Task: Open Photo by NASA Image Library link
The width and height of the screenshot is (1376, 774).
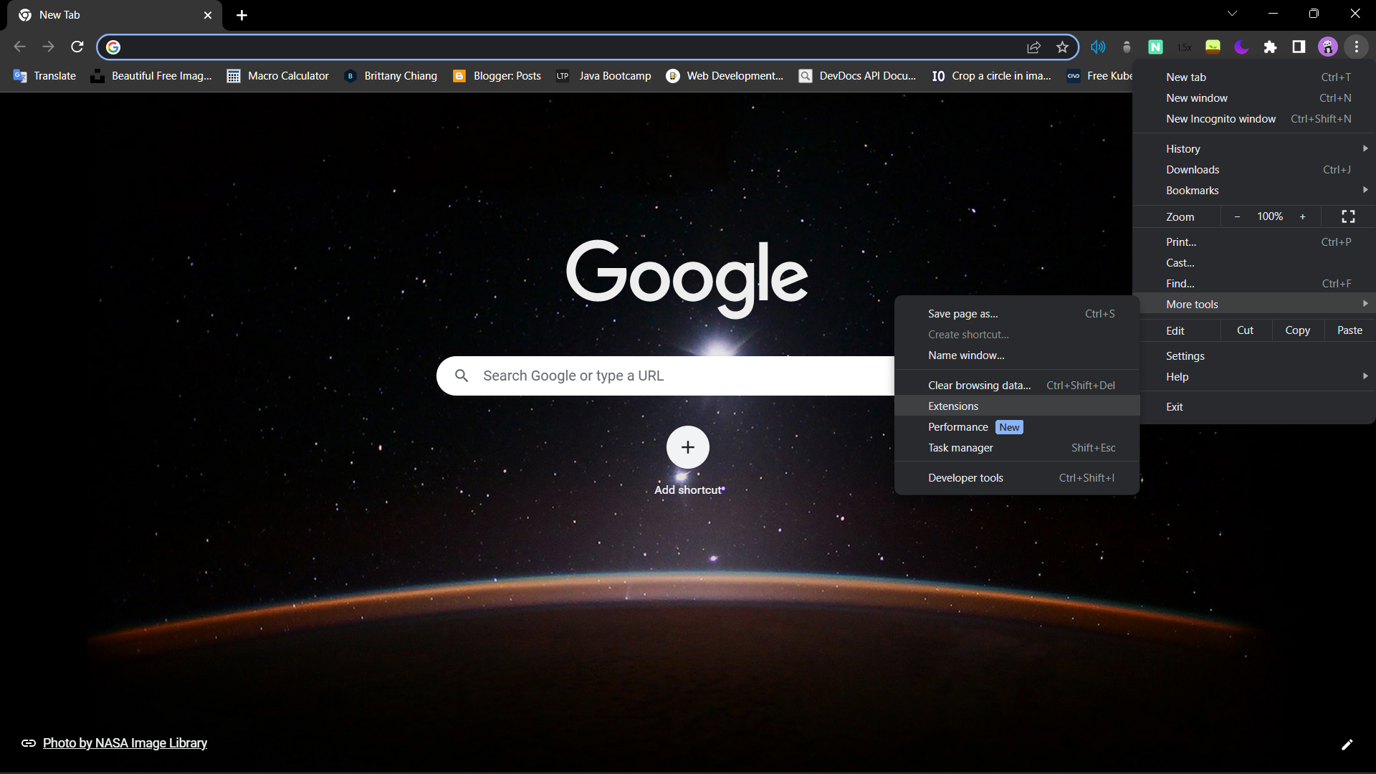Action: click(x=125, y=743)
